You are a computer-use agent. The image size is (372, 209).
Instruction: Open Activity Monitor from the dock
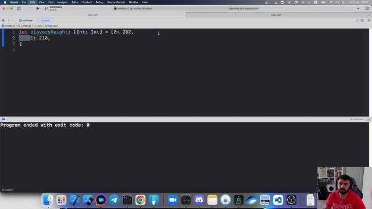(x=186, y=200)
